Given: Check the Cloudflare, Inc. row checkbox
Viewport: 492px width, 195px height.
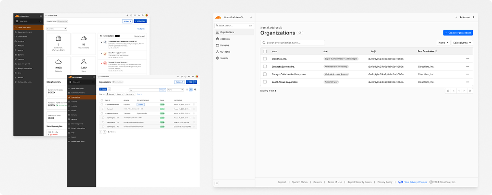Looking at the screenshot, I should (x=265, y=59).
